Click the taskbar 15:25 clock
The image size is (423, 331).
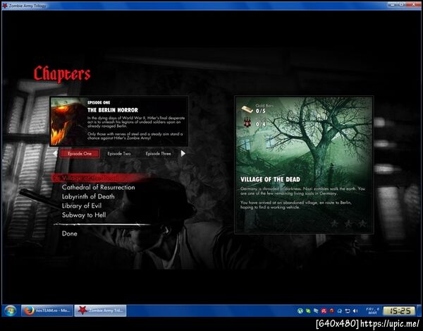399,311
